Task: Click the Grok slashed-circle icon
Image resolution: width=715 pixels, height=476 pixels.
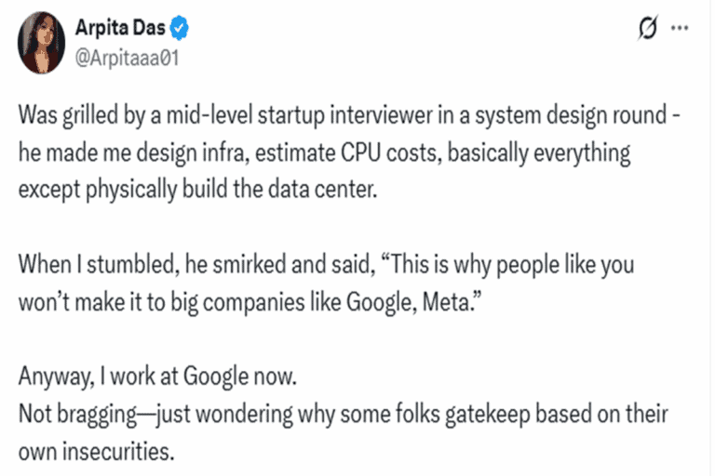Action: click(x=648, y=28)
